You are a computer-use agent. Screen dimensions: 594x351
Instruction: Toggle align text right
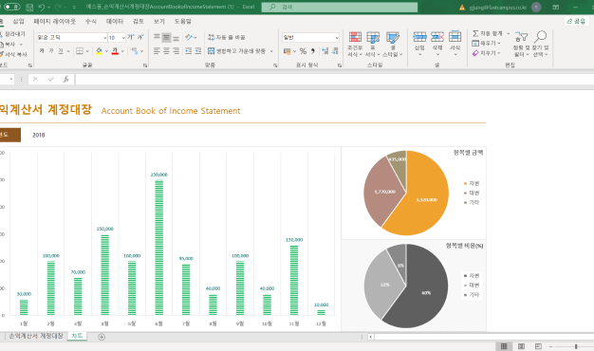click(176, 50)
